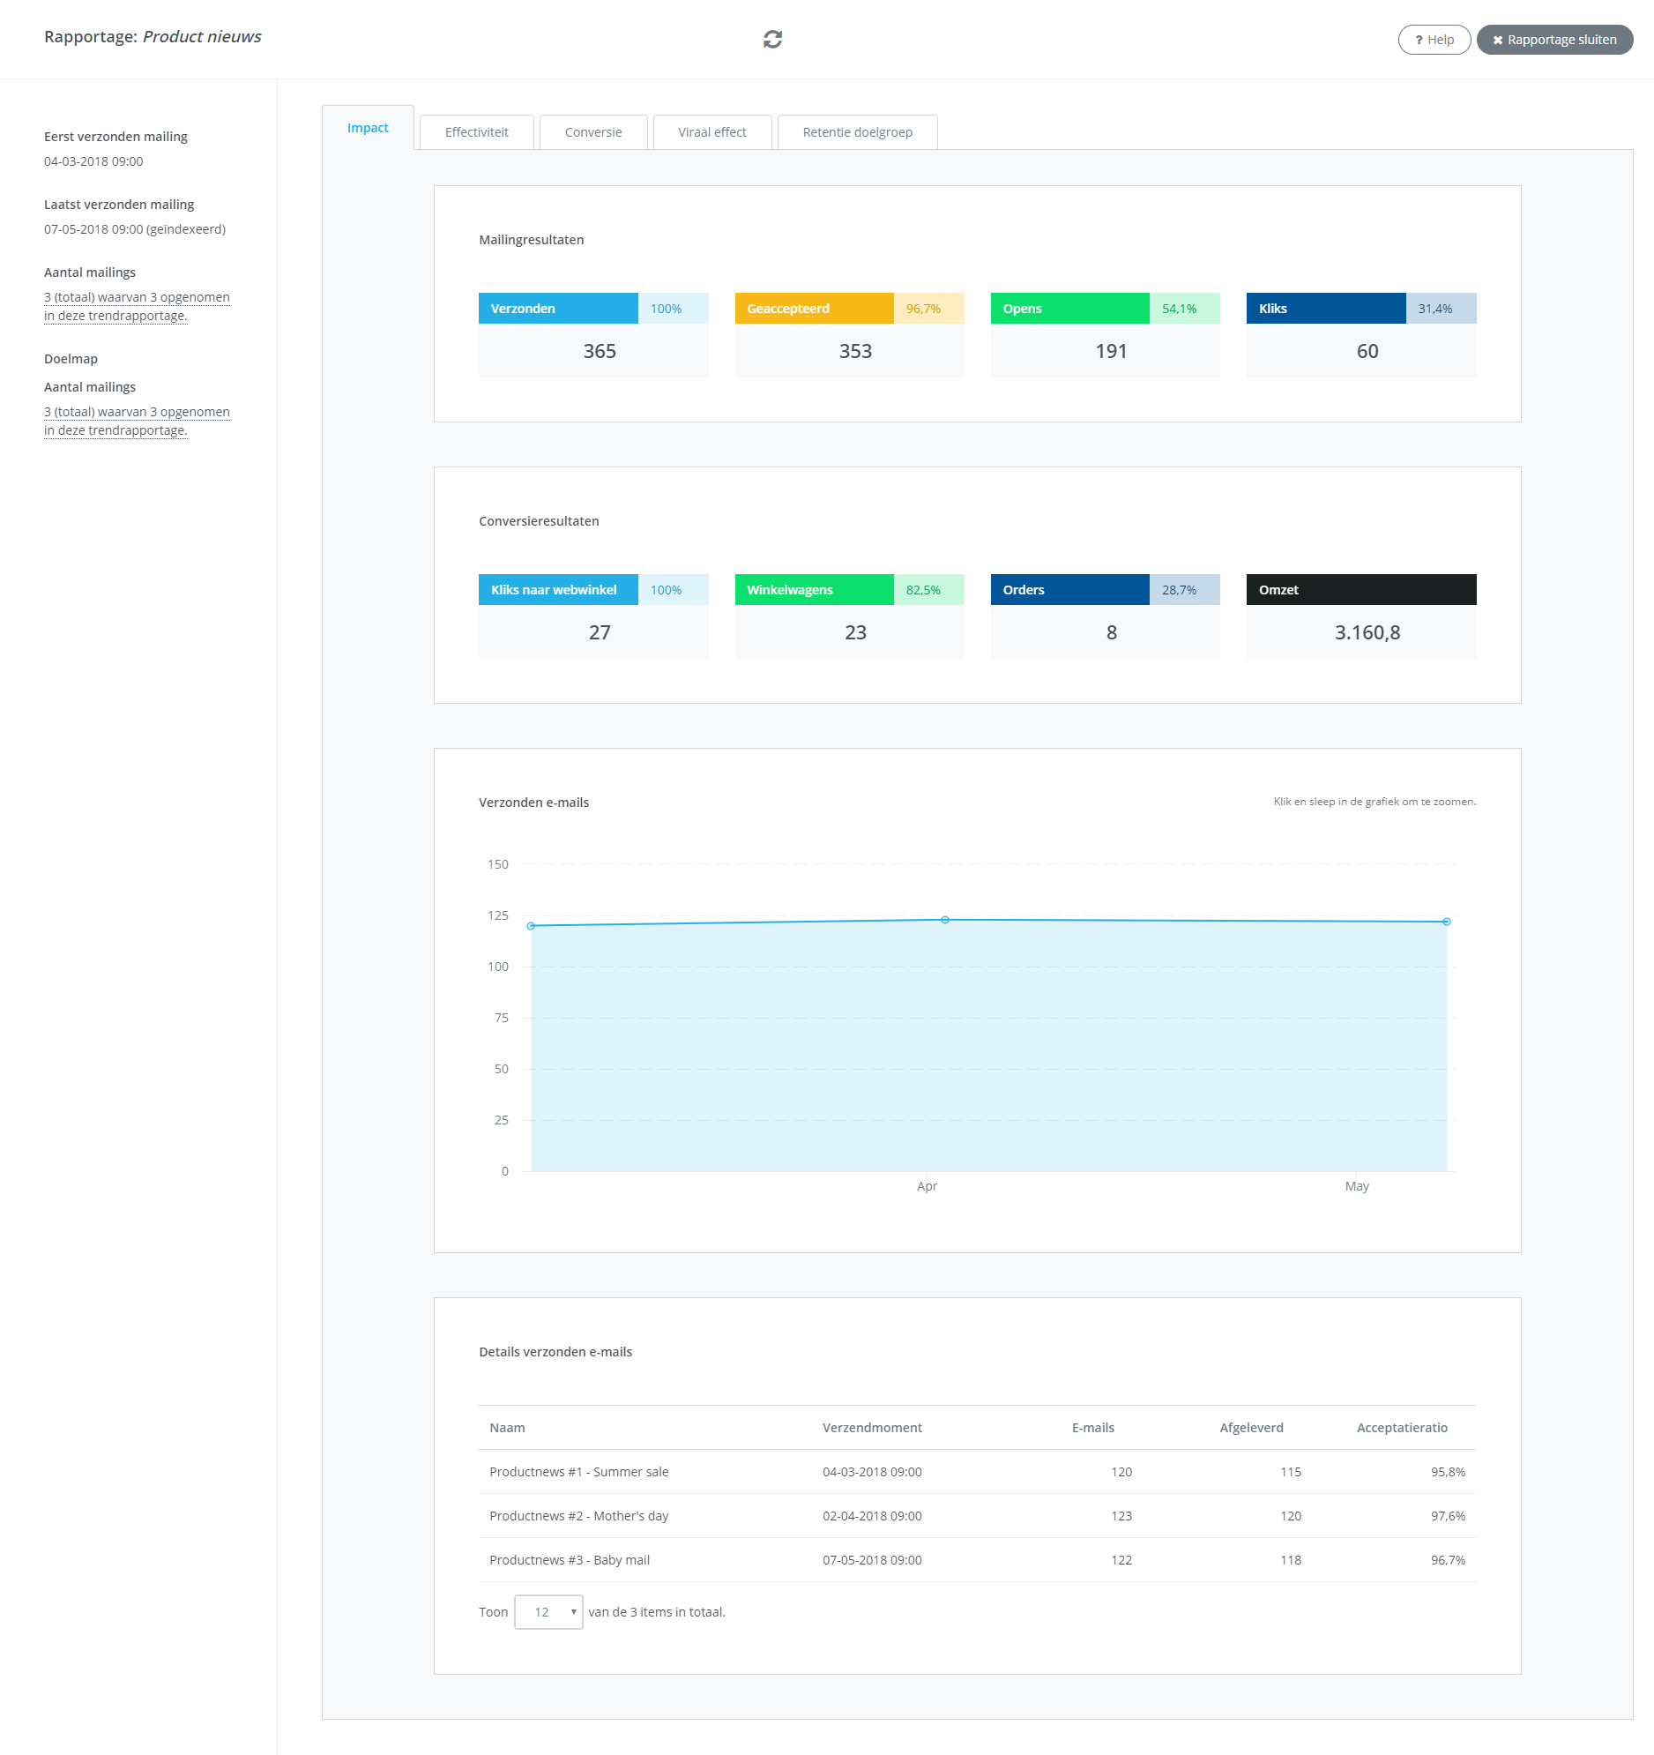Screen dimensions: 1654x1755
Task: Click the refresh report icon
Action: pyautogui.click(x=772, y=39)
